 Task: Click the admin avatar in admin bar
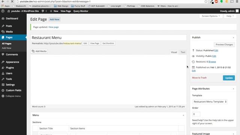tap(237, 11)
